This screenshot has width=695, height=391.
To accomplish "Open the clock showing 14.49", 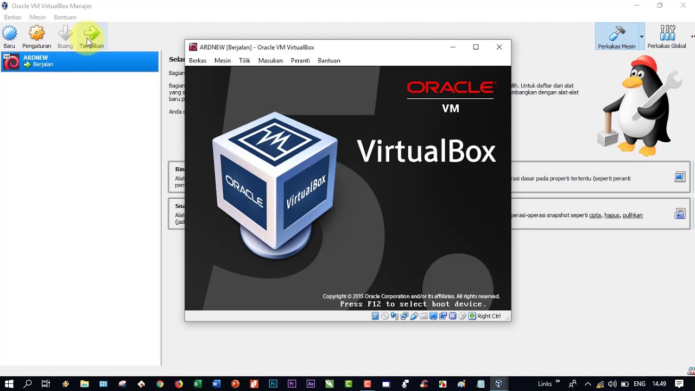I will 659,384.
